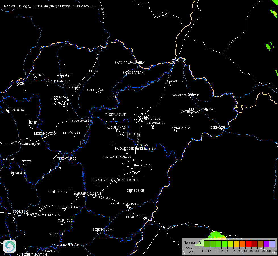The image size is (278, 256).
Task: Click the TISZAFÜRED town label
Action: [67, 158]
